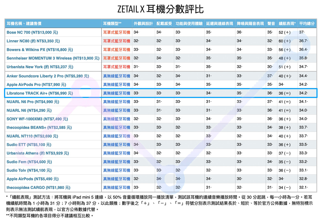Click the average total 33.1 for Sudio Tolv
Image resolution: width=322 pixels, height=220 pixels.
pos(303,170)
